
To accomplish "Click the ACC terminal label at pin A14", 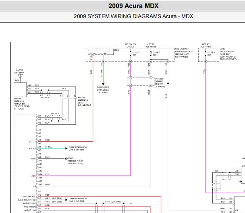I will [x=33, y=176].
